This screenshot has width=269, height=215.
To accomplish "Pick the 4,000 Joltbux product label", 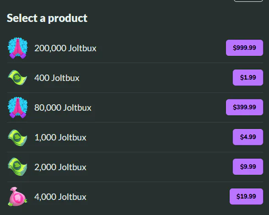I will point(60,197).
